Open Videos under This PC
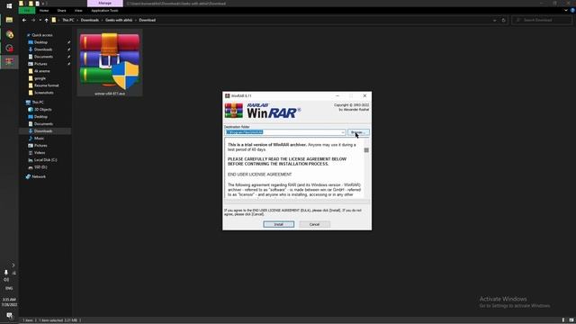This screenshot has height=324, width=576. click(x=40, y=153)
